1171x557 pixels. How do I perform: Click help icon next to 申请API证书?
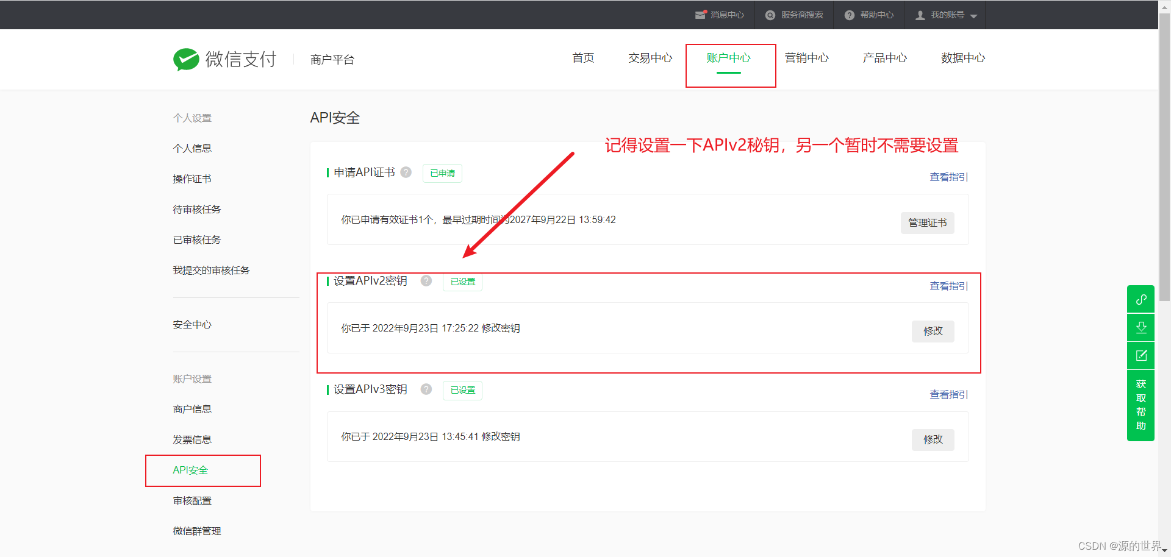[x=406, y=172]
